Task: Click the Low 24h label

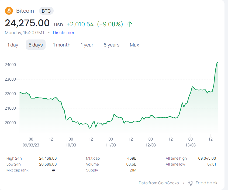Action: point(13,164)
